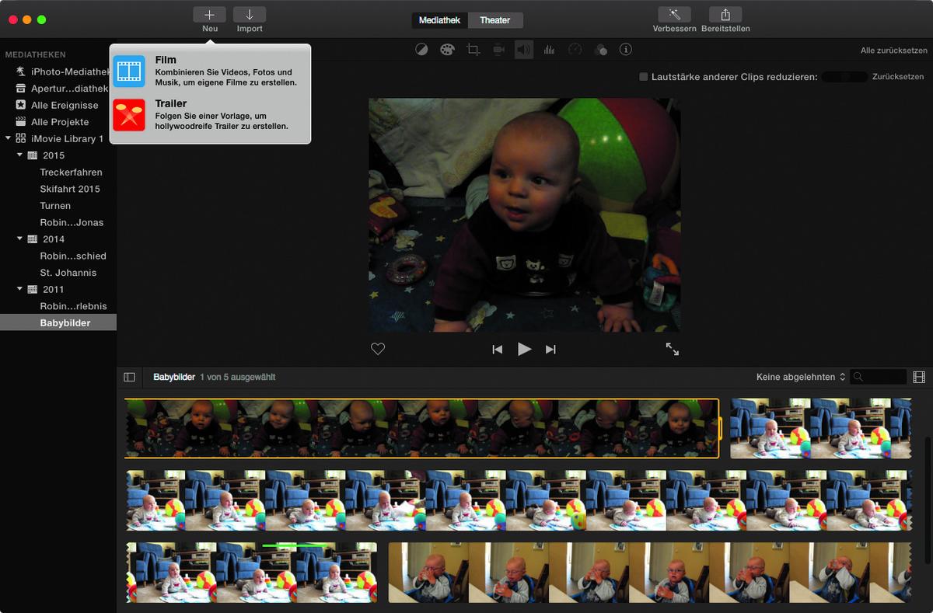The height and width of the screenshot is (613, 933).
Task: Open the noise reduction equalizer tool
Action: pyautogui.click(x=550, y=50)
